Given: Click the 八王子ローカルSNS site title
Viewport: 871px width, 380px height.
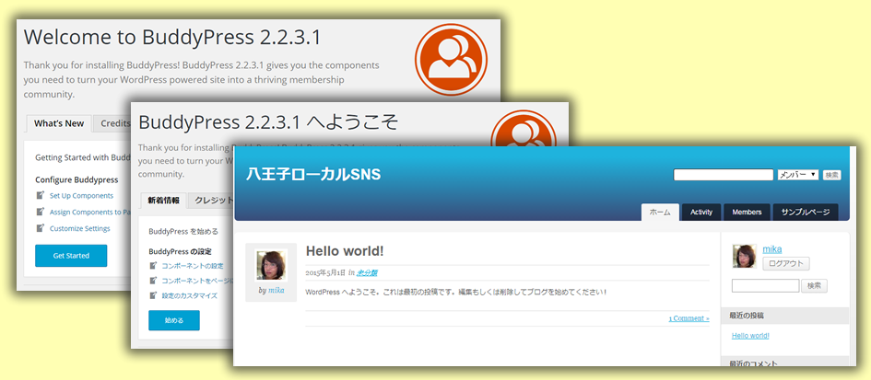Looking at the screenshot, I should tap(313, 174).
